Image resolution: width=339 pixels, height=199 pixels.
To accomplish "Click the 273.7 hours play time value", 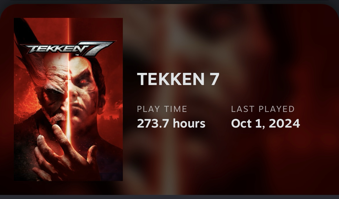I will click(171, 124).
